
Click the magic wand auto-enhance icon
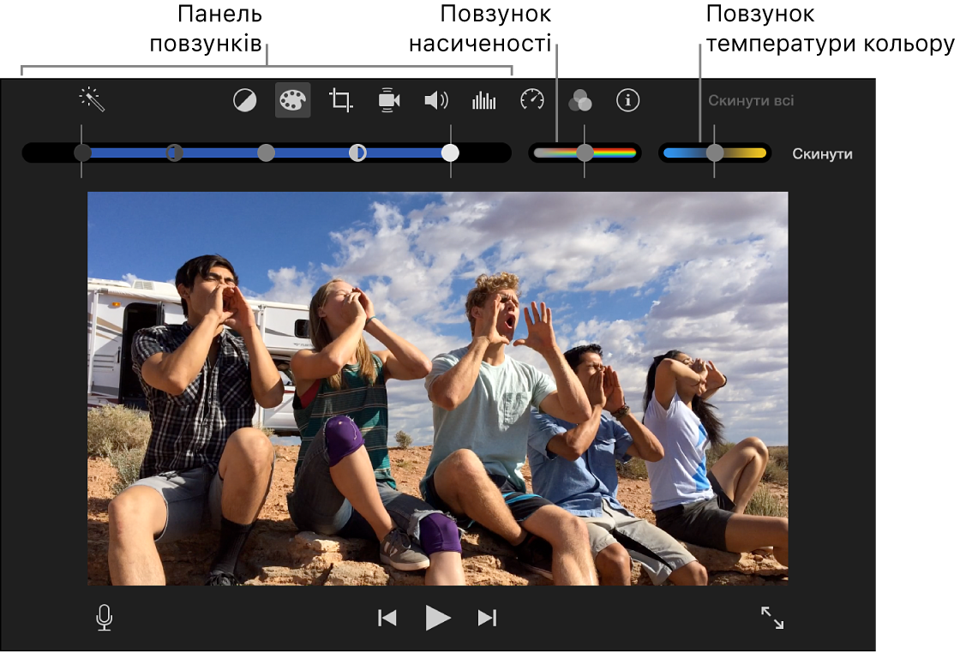pyautogui.click(x=92, y=100)
